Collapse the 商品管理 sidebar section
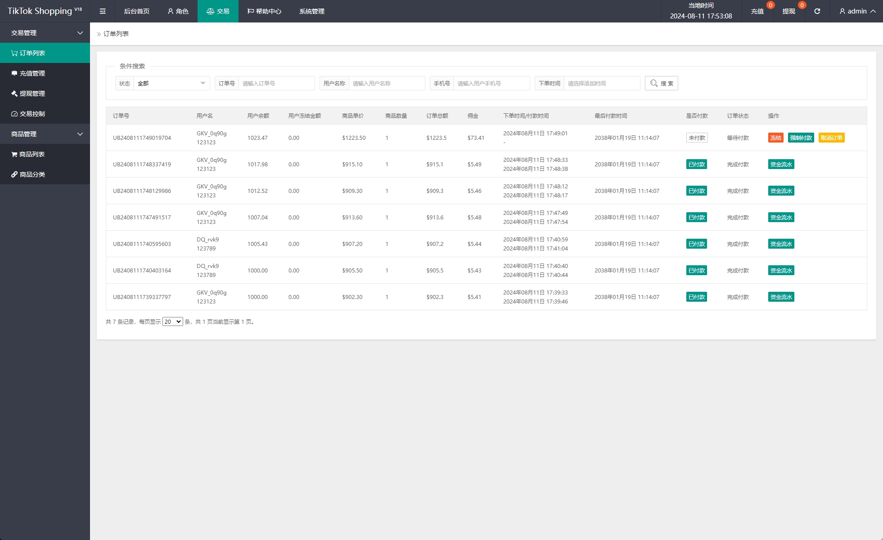The image size is (883, 540). click(x=80, y=134)
